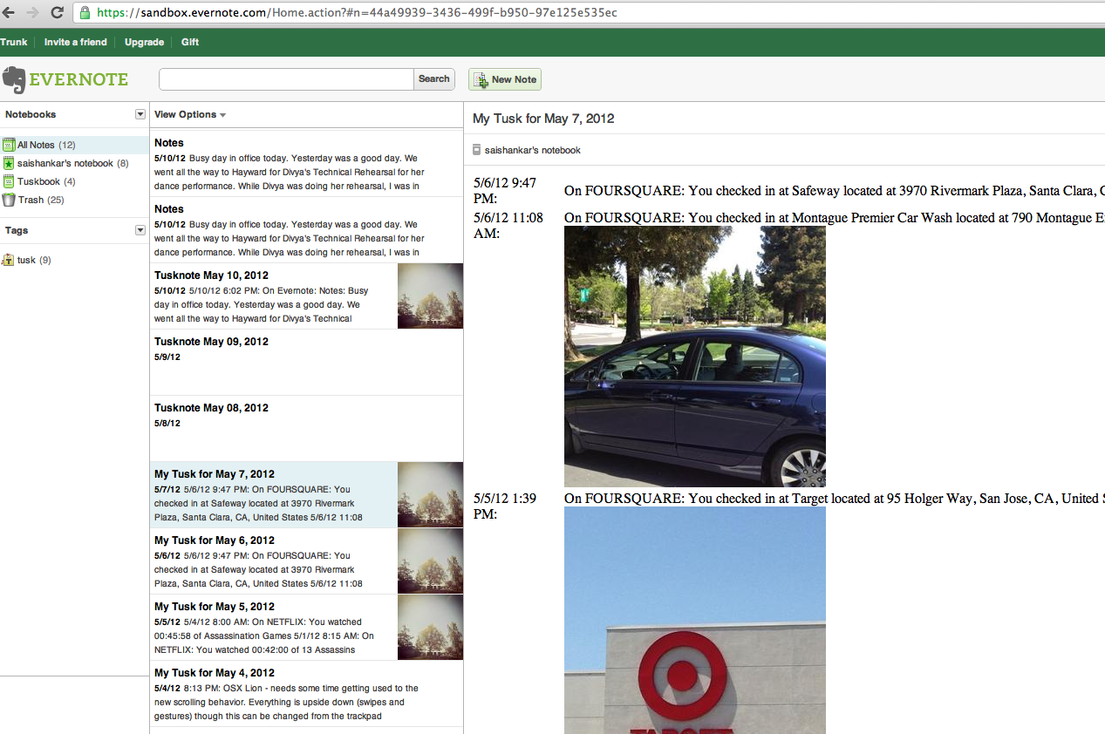Open the Tusknote May 09, 2012 note
Viewport: 1105px width, 734px height.
click(306, 363)
